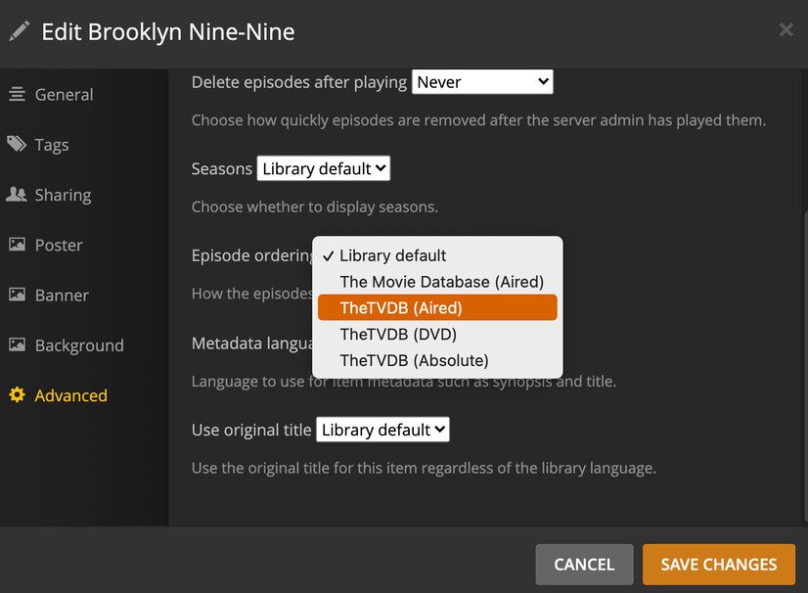Switch to the Sharing tab
Viewport: 808px width, 593px height.
pos(63,195)
